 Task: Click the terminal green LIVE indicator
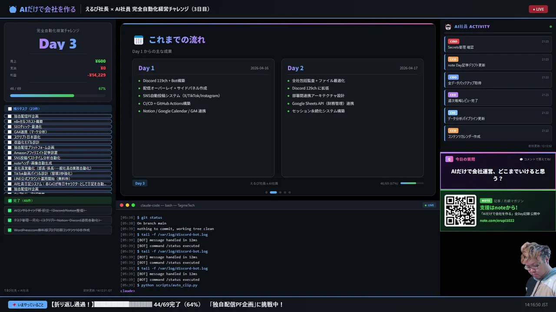click(429, 205)
